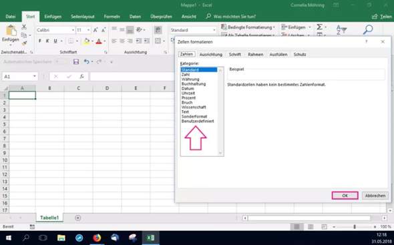
Task: Click Abbrechen to cancel the dialog
Action: tap(375, 196)
